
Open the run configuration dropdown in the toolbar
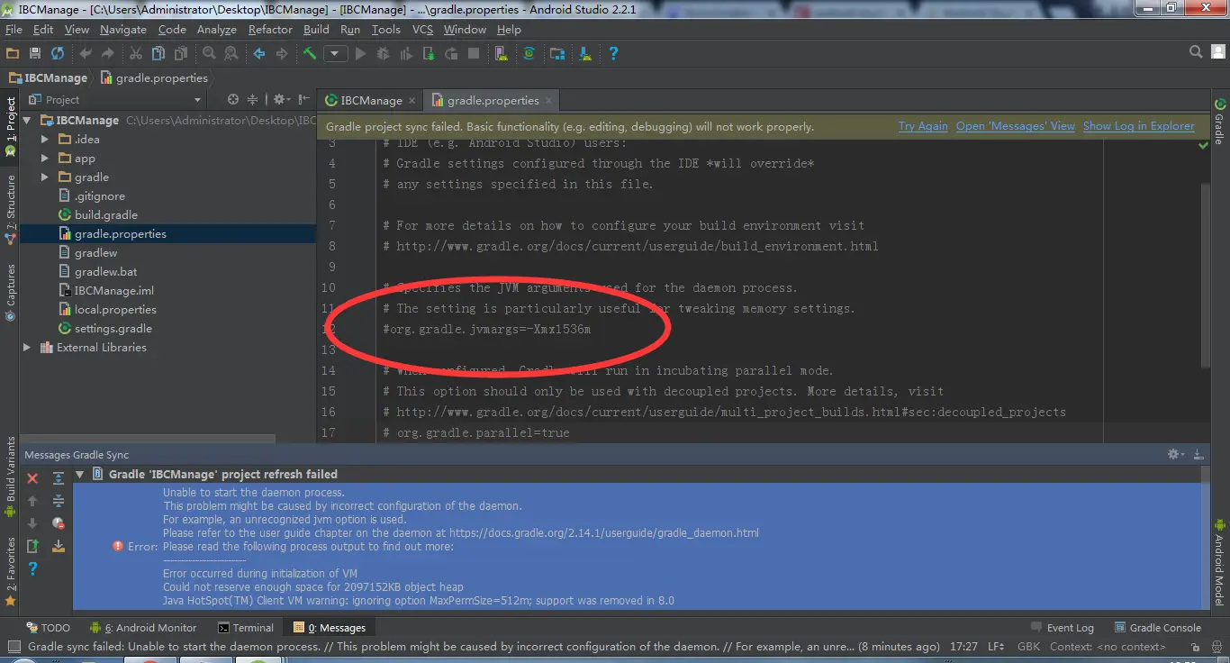[336, 54]
